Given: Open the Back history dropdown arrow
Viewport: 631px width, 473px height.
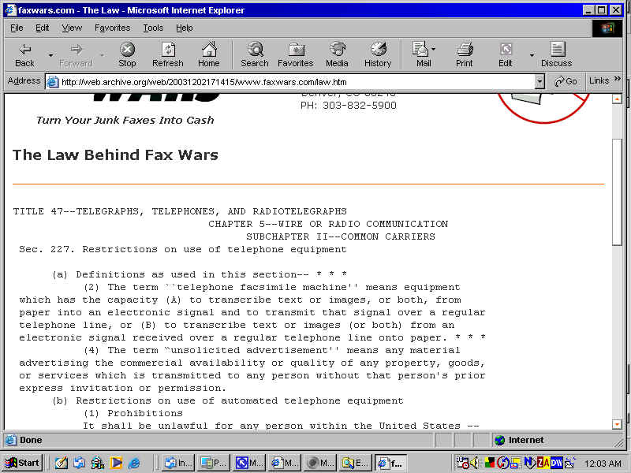Looking at the screenshot, I should 50,55.
